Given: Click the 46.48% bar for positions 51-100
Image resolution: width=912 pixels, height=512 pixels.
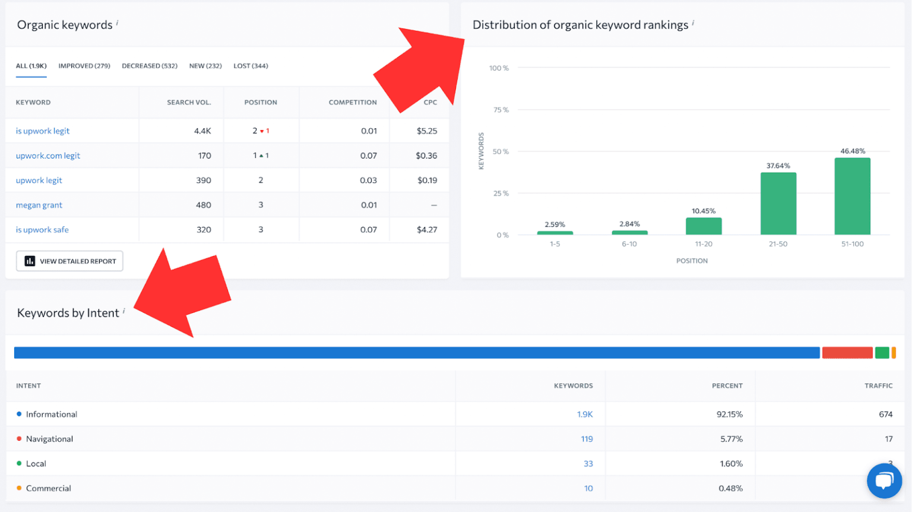Looking at the screenshot, I should [x=851, y=196].
